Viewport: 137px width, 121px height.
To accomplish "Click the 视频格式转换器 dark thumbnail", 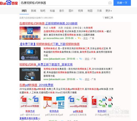I will click(30, 74).
